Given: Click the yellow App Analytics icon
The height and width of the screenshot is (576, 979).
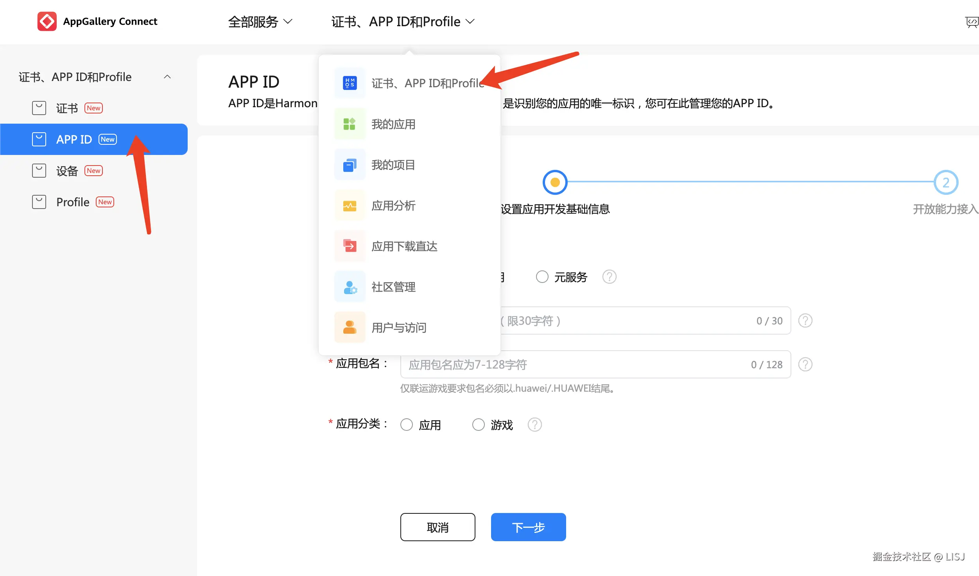Looking at the screenshot, I should click(x=350, y=205).
